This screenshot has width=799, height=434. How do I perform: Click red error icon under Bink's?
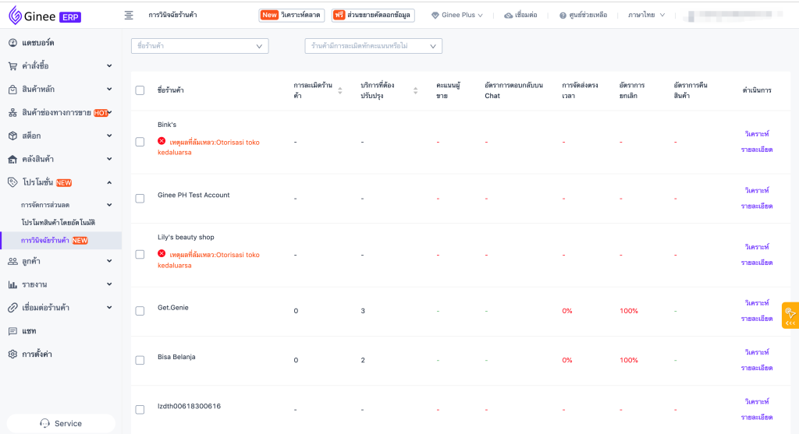(162, 141)
